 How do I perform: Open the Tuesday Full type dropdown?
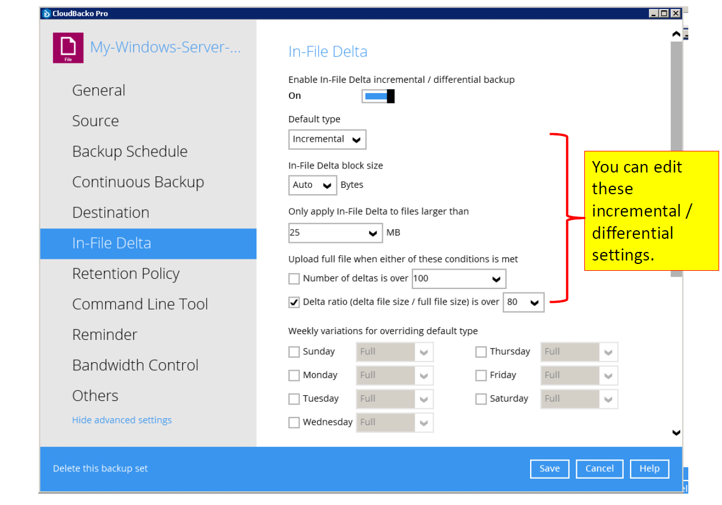(395, 399)
